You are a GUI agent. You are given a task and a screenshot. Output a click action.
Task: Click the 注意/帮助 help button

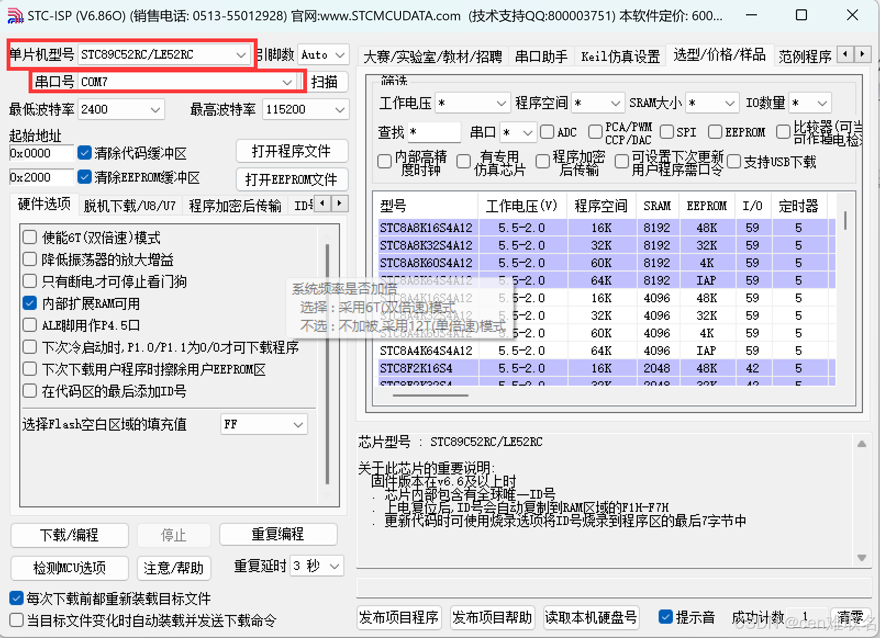174,568
